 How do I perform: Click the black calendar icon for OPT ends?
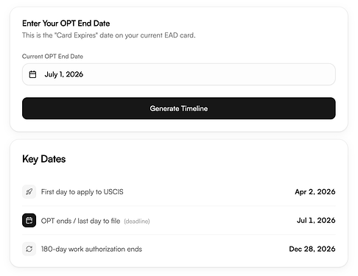(29, 220)
